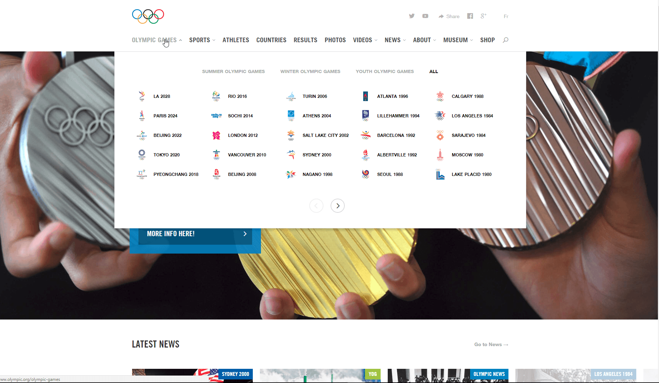The height and width of the screenshot is (383, 659).
Task: Click the Lillehammer 1994 emblem icon
Action: pos(365,116)
